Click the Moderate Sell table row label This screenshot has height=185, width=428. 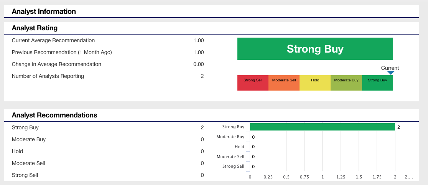(28, 163)
